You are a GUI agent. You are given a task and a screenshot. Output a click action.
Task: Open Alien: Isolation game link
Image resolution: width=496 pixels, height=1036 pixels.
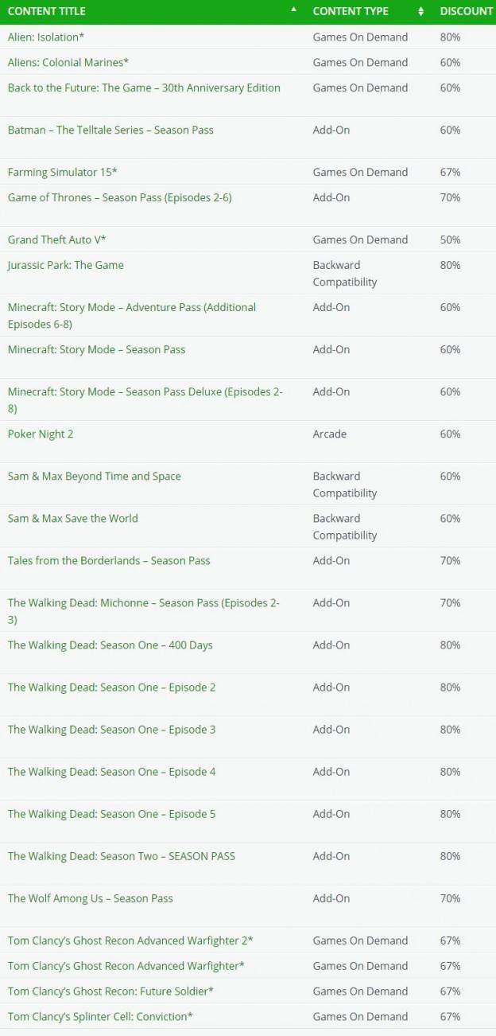46,37
